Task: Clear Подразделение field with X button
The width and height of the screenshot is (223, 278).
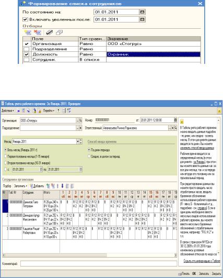Action: tap(80, 128)
